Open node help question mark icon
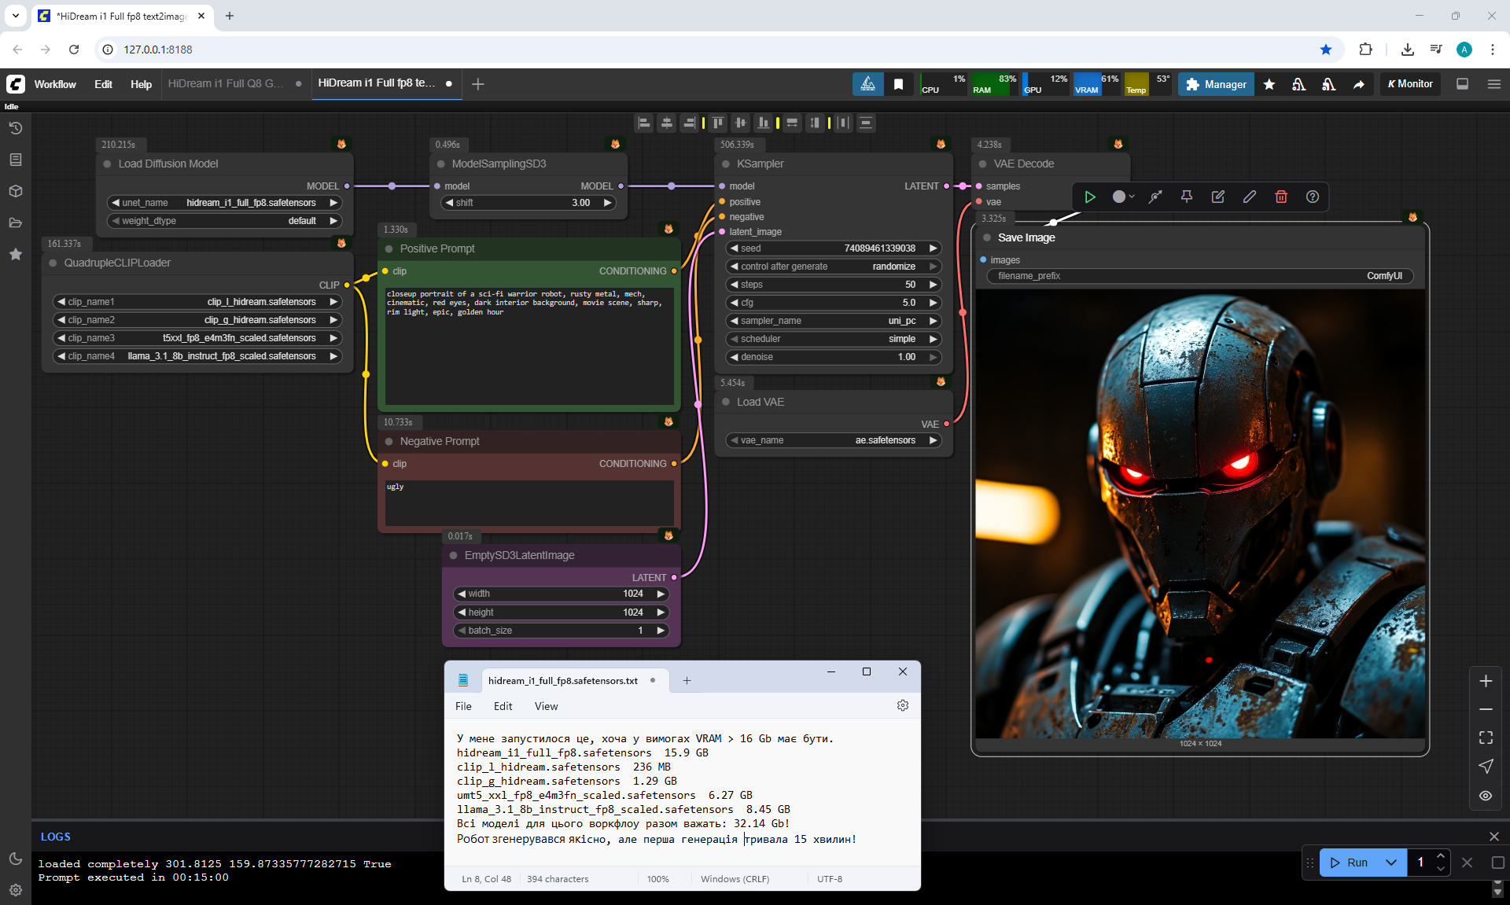Screen dimensions: 1510x905 tap(1312, 197)
